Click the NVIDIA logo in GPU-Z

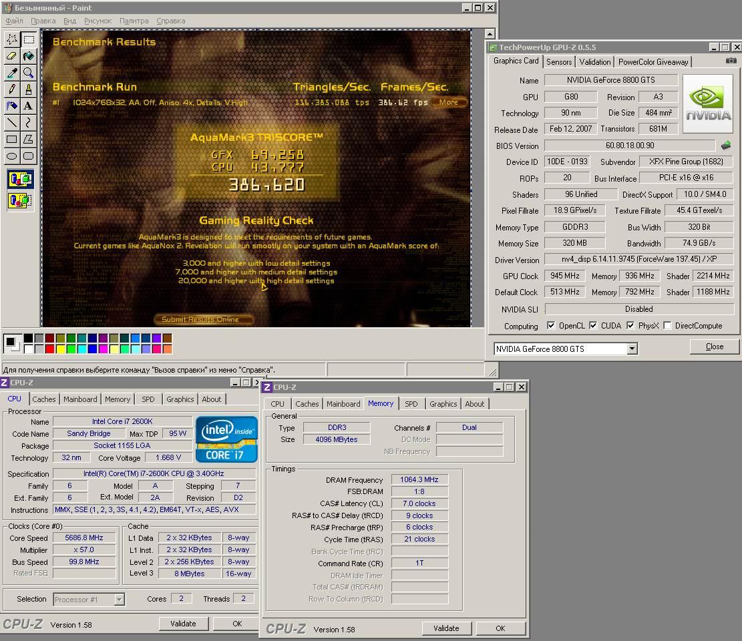pyautogui.click(x=708, y=103)
